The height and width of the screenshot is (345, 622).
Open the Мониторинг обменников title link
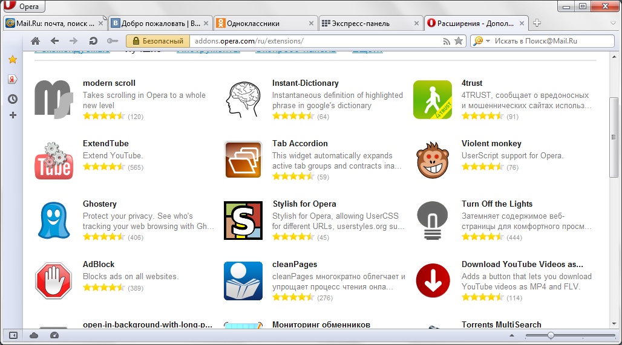coord(321,324)
